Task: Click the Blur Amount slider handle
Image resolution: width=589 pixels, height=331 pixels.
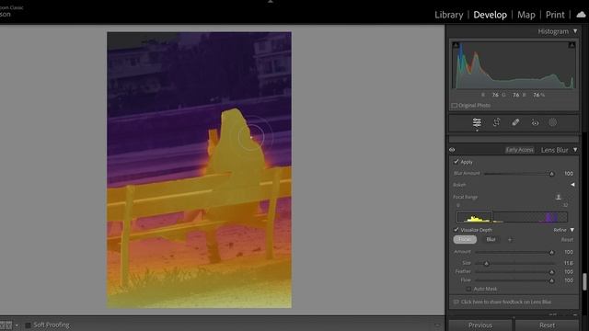Action: pos(551,174)
